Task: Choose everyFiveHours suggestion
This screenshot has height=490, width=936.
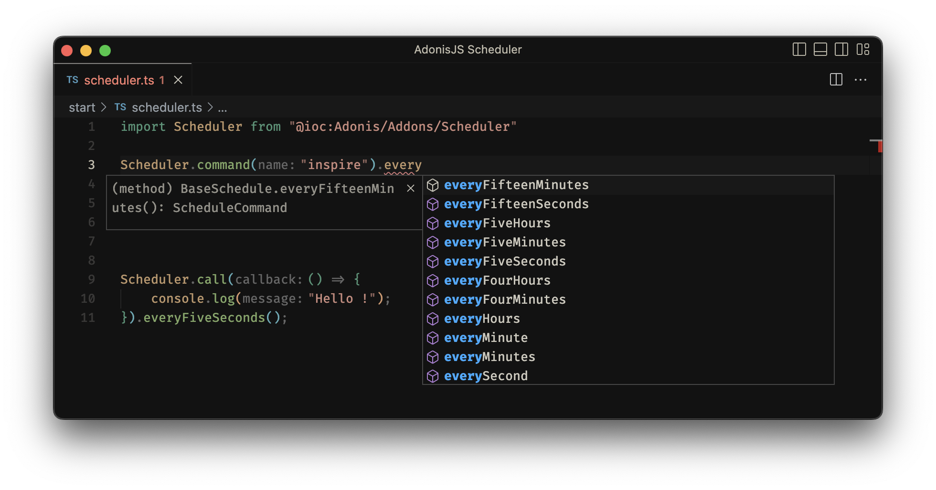Action: click(628, 223)
